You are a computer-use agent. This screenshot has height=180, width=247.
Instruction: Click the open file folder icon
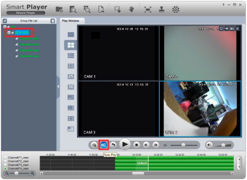[59, 9]
